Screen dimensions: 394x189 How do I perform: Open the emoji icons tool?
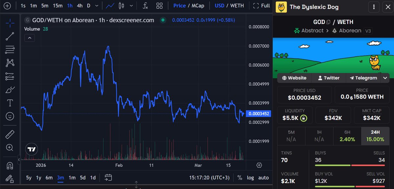(x=10, y=116)
